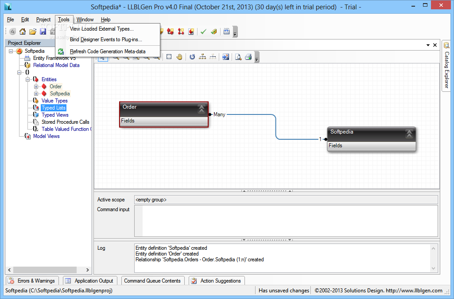Expand the Order entity tree node
The width and height of the screenshot is (454, 299).
(x=36, y=87)
